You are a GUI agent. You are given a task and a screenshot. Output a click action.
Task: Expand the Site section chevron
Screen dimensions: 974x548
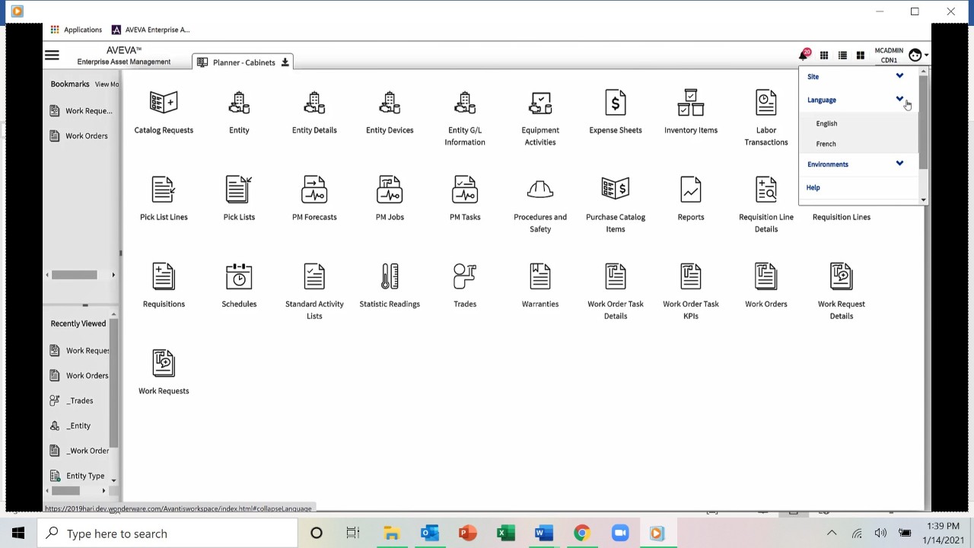point(899,76)
